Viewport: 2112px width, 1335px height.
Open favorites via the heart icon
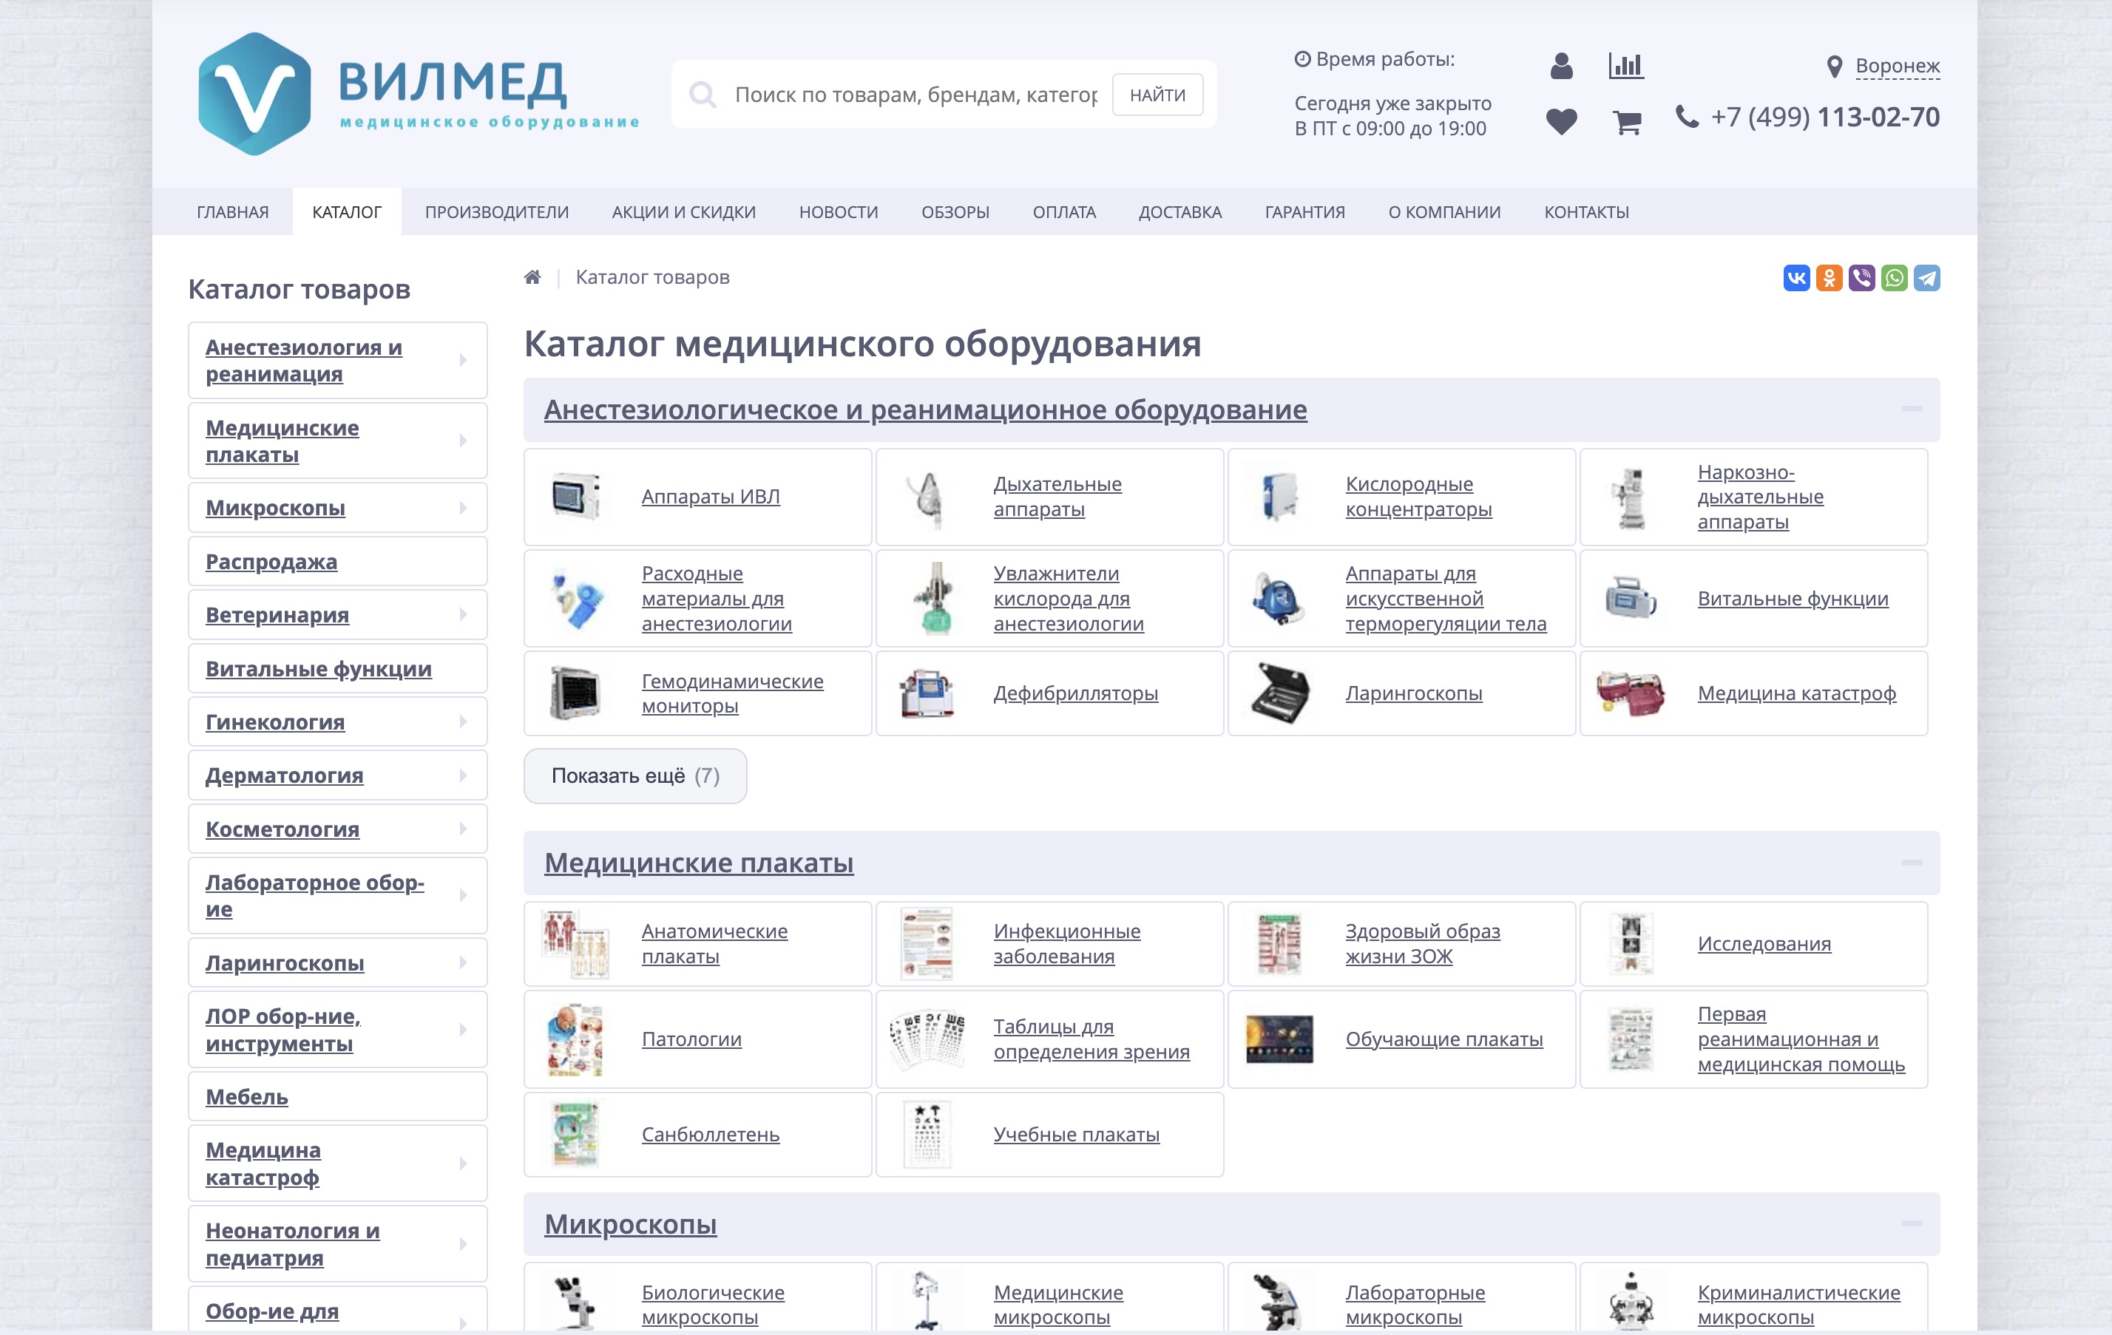(1561, 121)
